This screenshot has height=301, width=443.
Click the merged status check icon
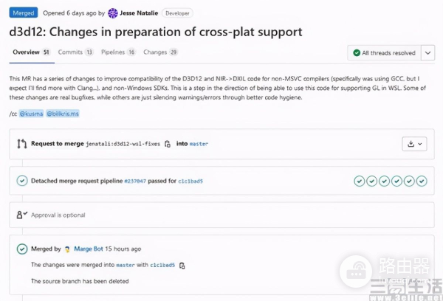click(x=22, y=249)
